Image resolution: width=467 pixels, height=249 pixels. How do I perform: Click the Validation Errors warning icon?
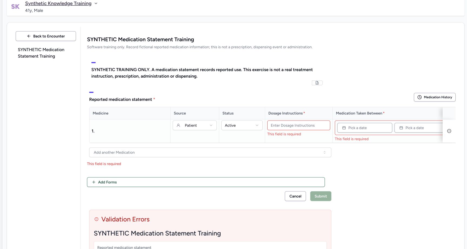(x=96, y=219)
